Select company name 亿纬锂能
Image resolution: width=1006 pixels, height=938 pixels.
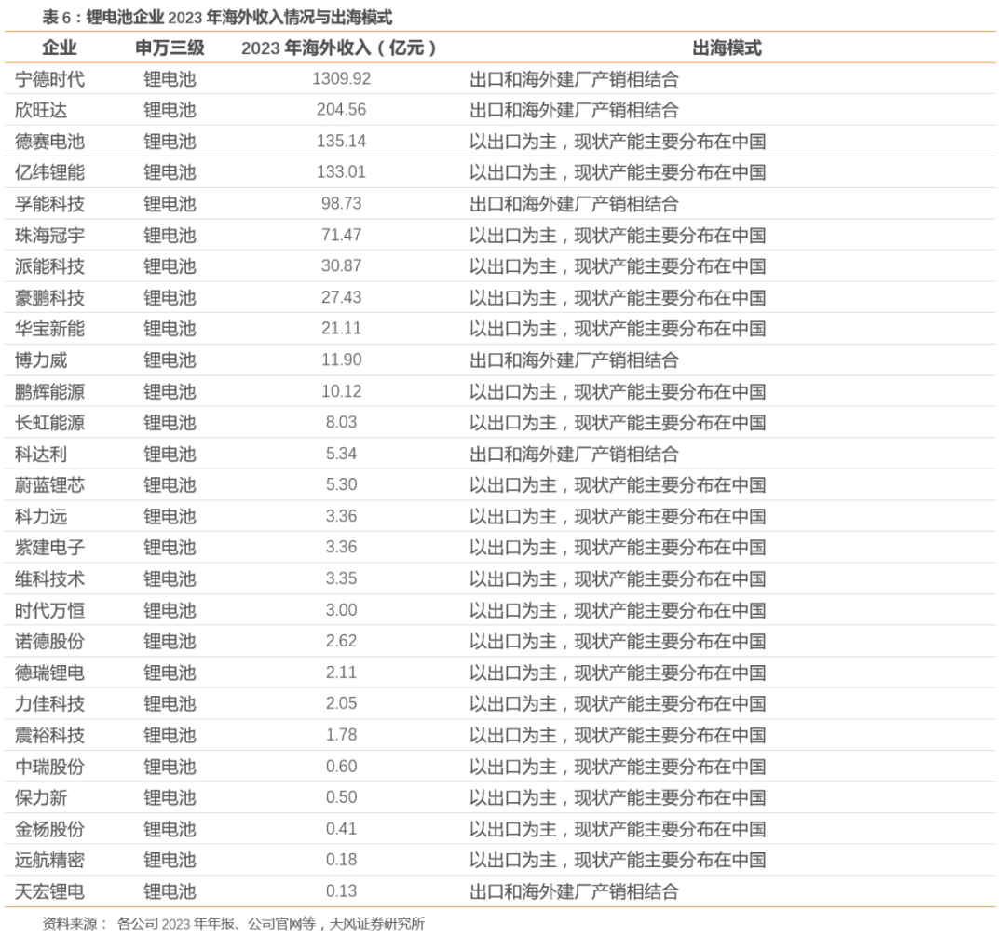[49, 172]
